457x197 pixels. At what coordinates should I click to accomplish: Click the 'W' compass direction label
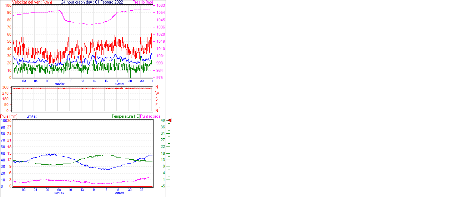157,93
